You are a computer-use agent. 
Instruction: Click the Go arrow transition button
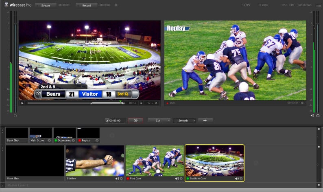point(205,120)
